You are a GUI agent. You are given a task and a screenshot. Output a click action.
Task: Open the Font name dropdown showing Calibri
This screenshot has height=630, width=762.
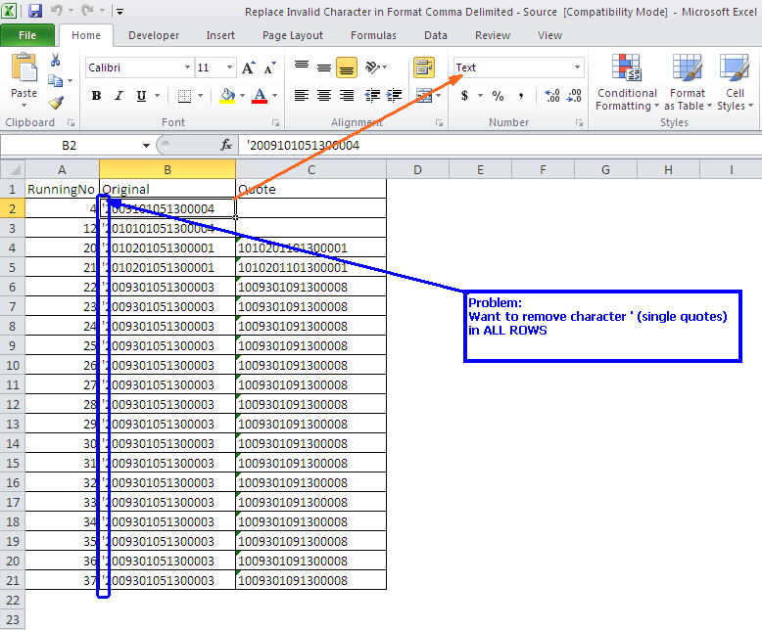pyautogui.click(x=187, y=67)
